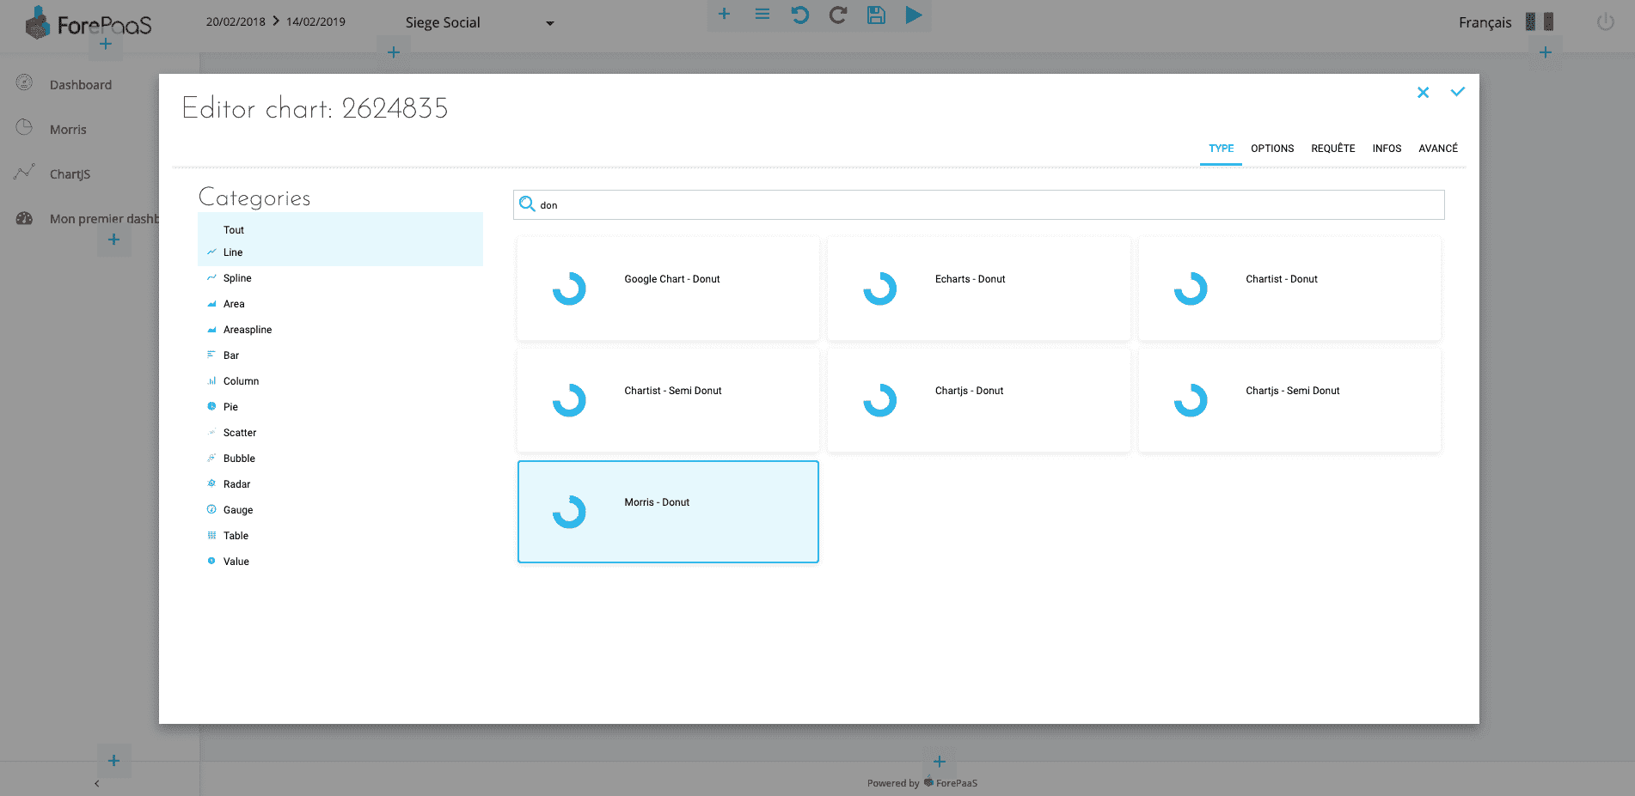Pick the Chartjs - Semi Donut card

1289,400
